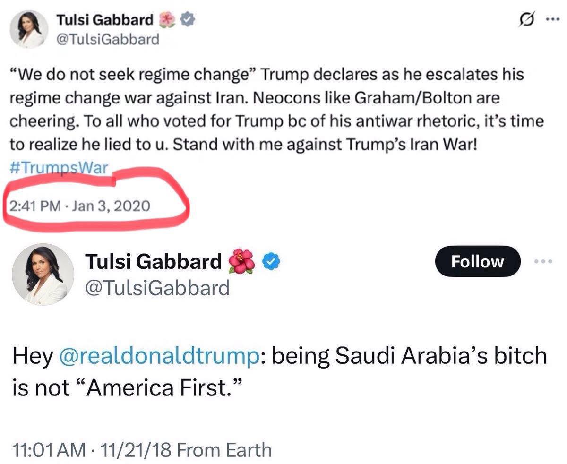The width and height of the screenshot is (567, 464).
Task: Click Tulsi Gabbard's display name on bottom tweet
Action: pos(153,261)
